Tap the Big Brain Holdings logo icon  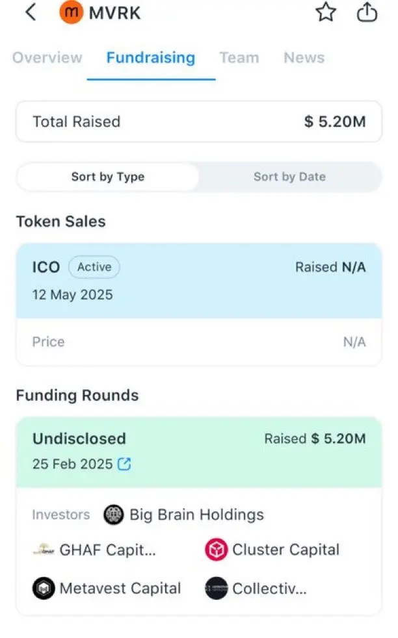point(114,515)
